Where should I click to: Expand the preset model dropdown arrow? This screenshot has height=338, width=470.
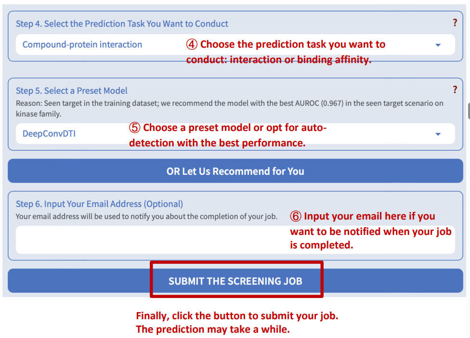[438, 134]
